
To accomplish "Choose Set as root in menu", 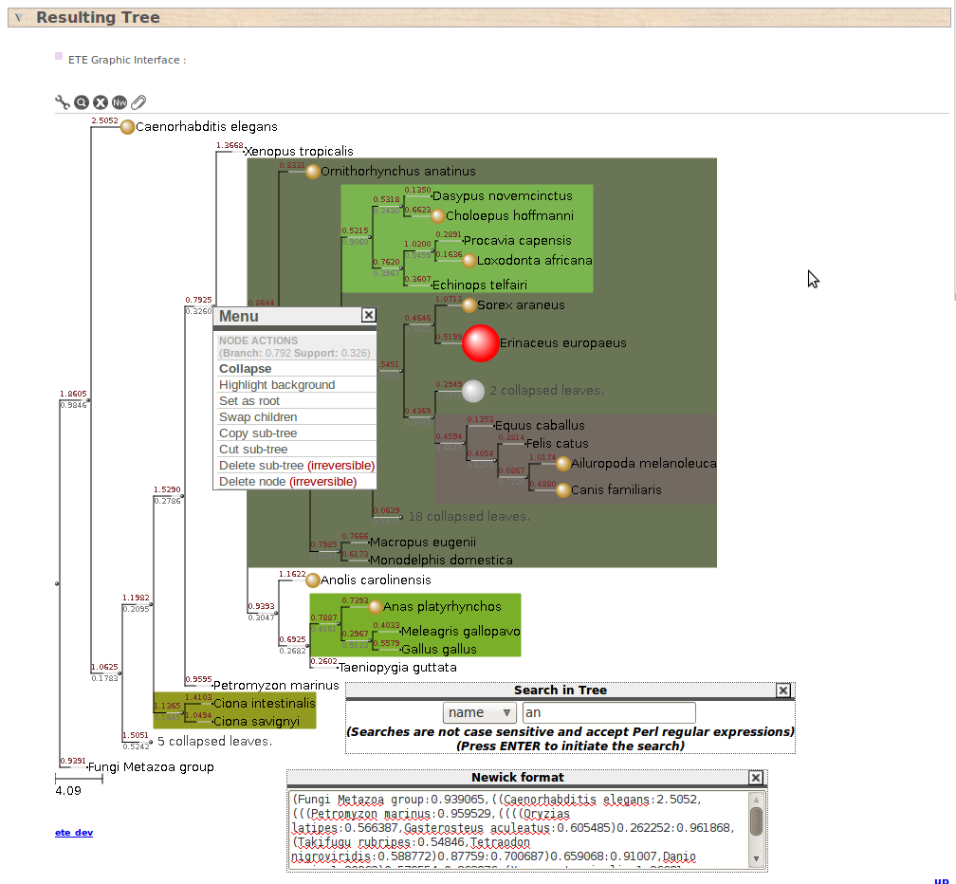I will (x=249, y=401).
